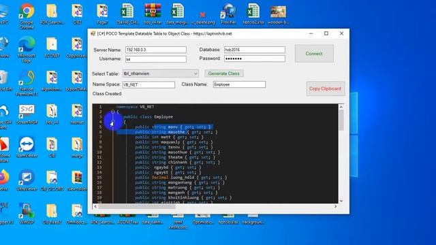Click the Password input field
The height and width of the screenshot is (245, 436).
[x=255, y=59]
